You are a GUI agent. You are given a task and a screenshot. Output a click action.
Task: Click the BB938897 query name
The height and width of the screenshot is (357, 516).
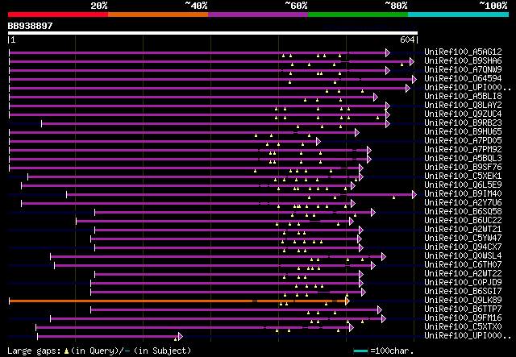[31, 26]
